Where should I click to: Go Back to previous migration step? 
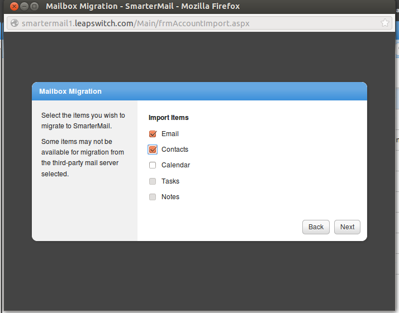tap(316, 227)
